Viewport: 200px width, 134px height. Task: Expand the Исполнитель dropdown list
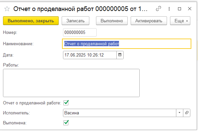point(179,113)
